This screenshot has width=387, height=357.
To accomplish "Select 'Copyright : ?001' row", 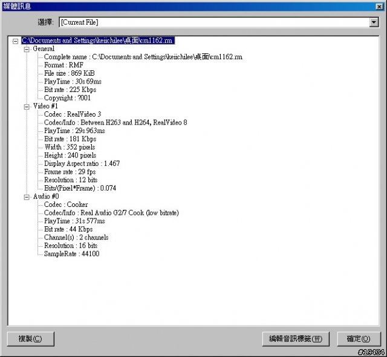I will [67, 98].
